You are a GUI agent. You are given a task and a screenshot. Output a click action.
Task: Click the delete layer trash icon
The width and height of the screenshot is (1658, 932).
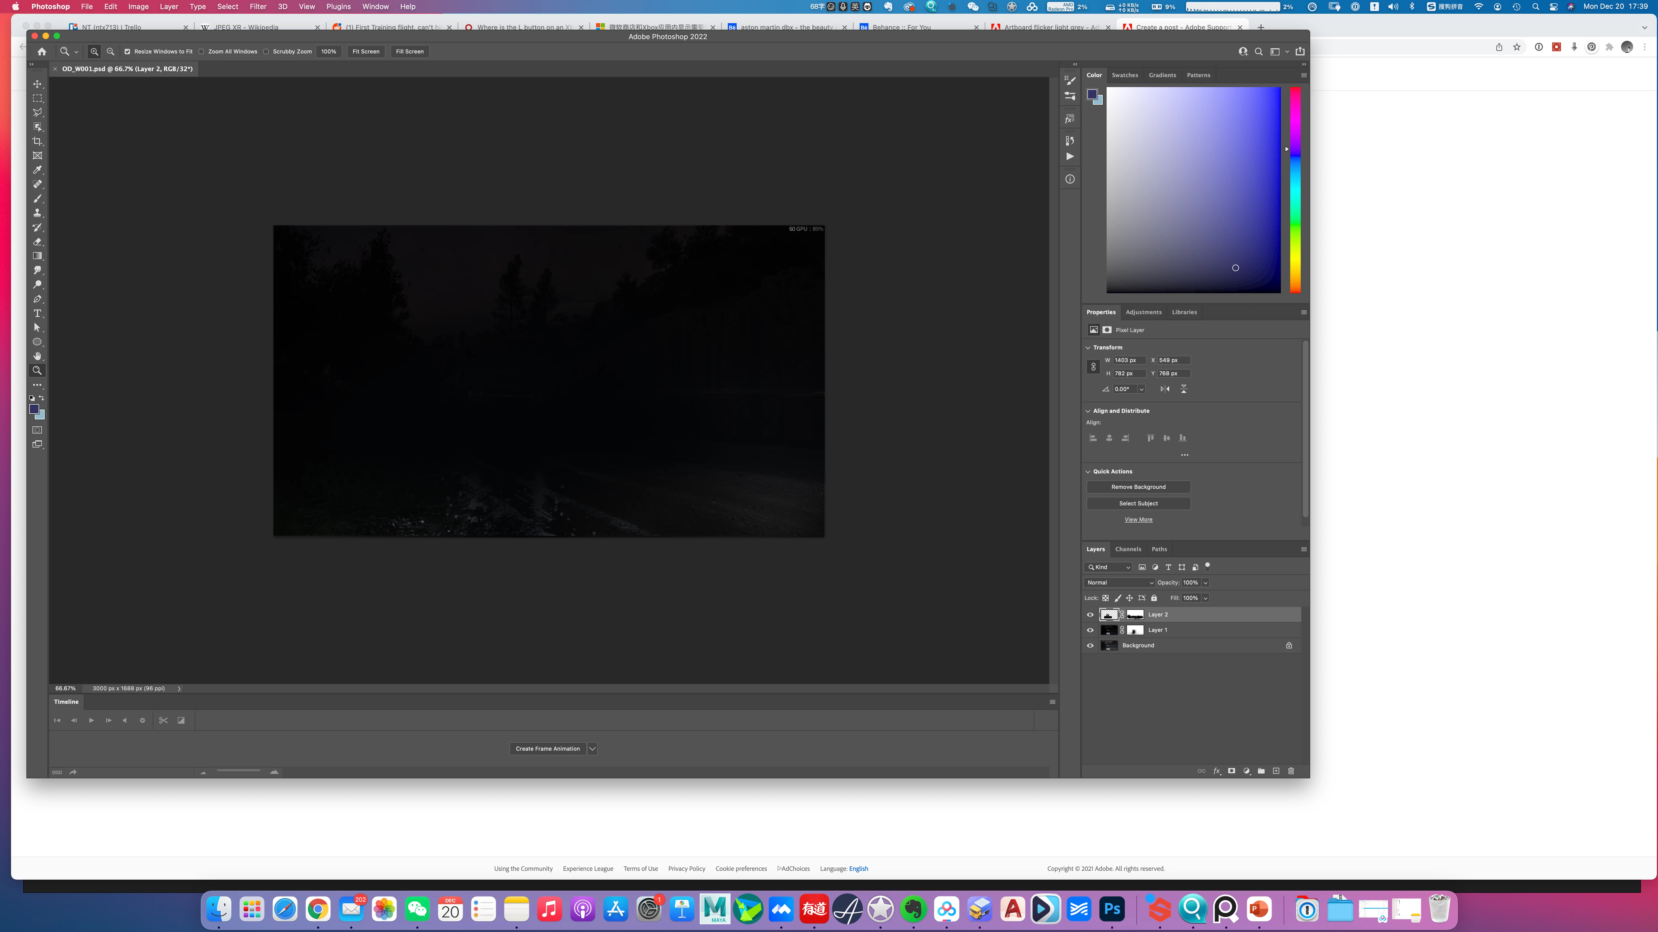point(1291,771)
